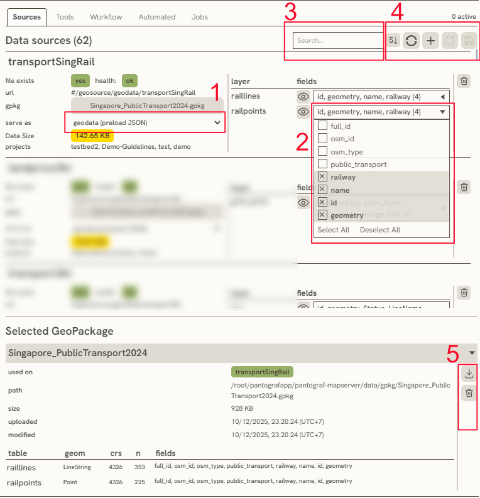Click the file exists yes badge

click(x=80, y=80)
